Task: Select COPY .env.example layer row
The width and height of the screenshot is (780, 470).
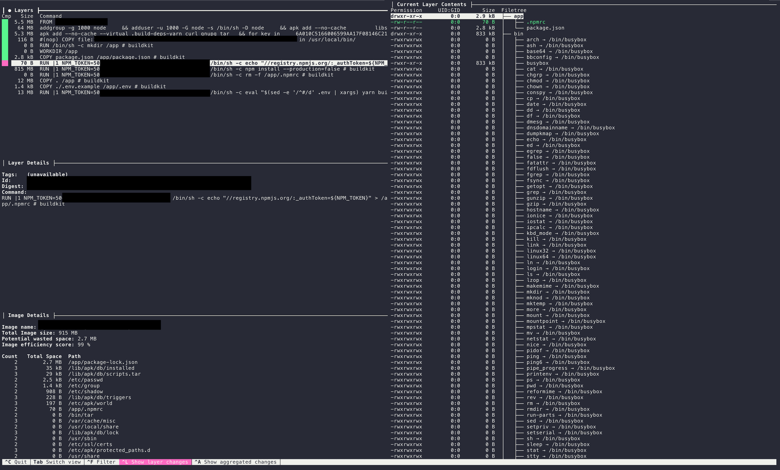Action: tap(102, 86)
